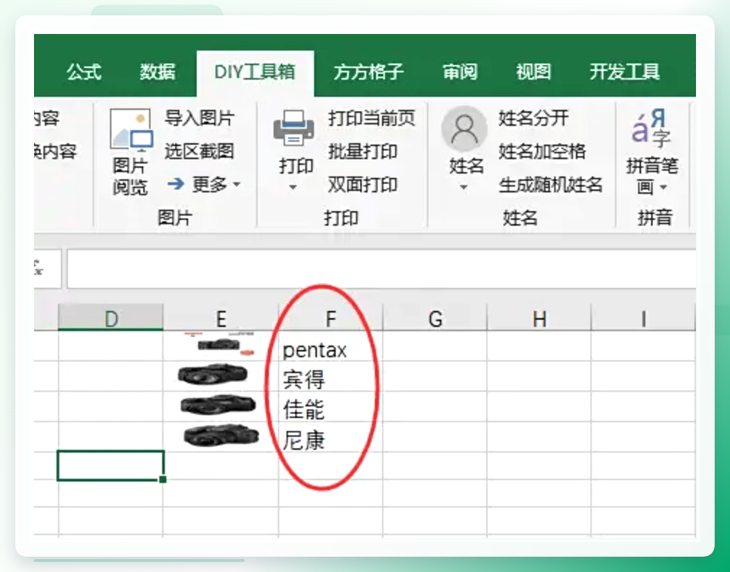730x572 pixels.
Task: Click the camera image beside 佳能
Action: 218,405
